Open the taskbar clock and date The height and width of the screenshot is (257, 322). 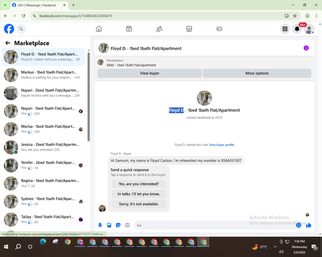(x=299, y=247)
